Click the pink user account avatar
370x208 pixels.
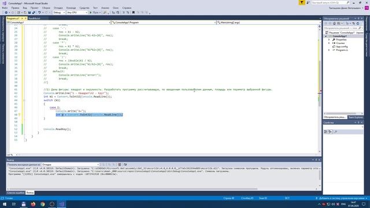(x=367, y=8)
